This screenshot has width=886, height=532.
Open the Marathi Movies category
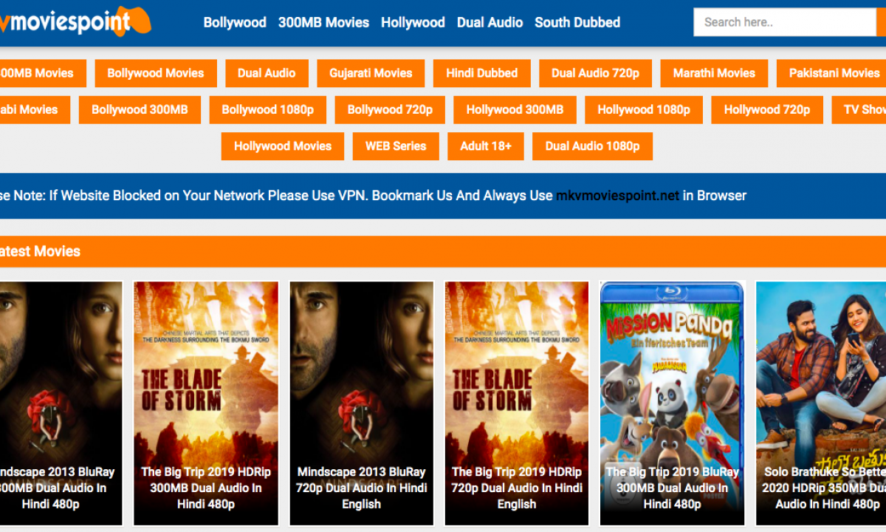click(x=714, y=73)
